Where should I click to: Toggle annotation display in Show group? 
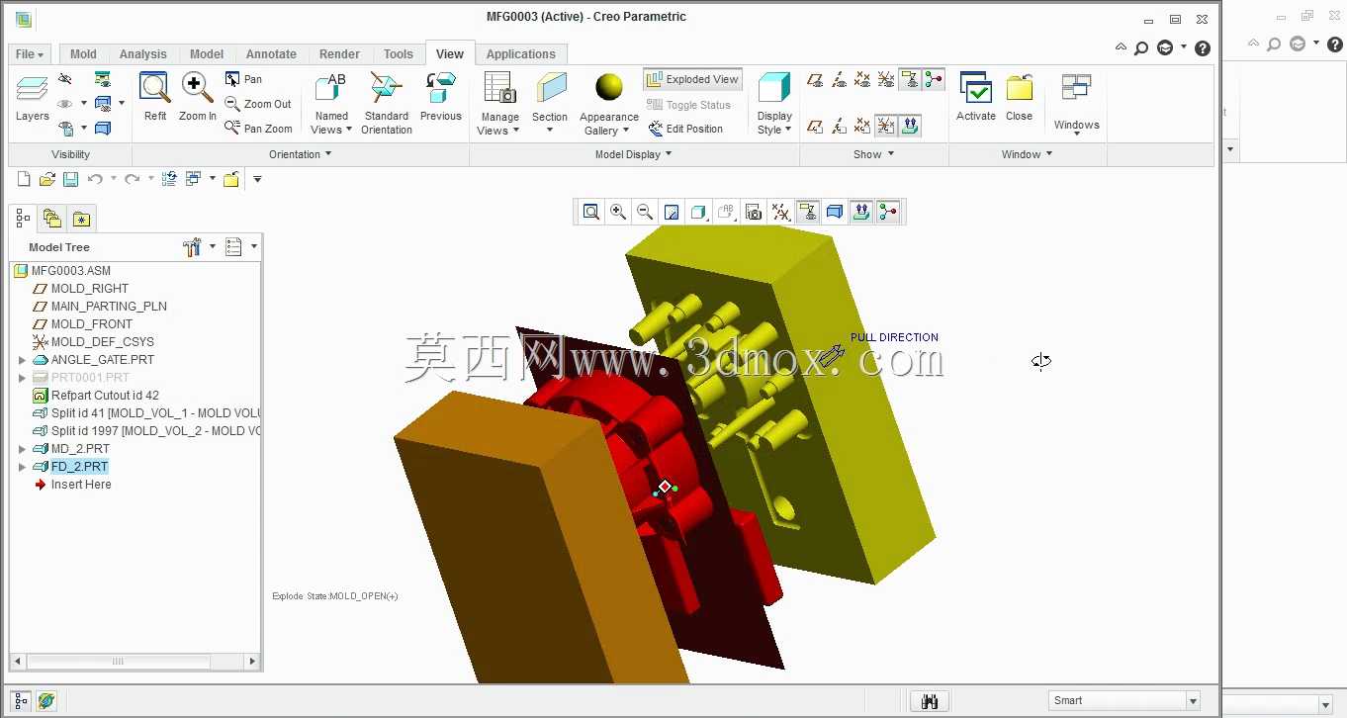910,79
